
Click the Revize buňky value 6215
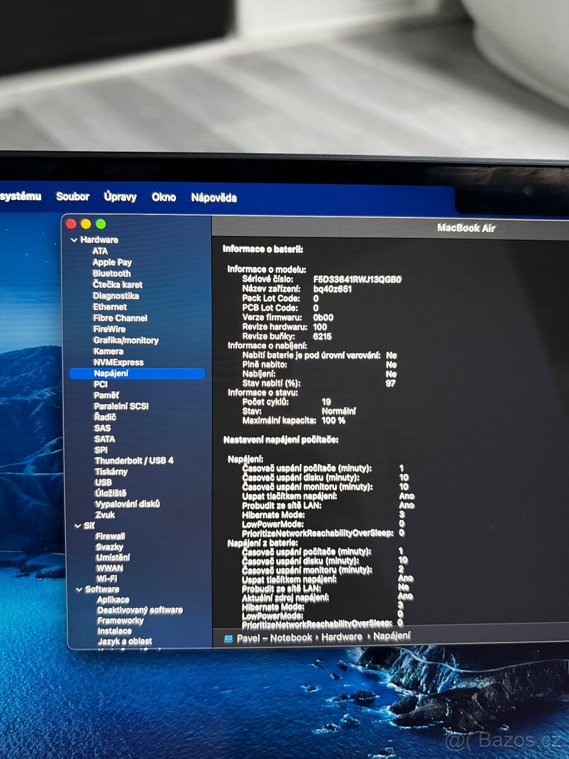[x=322, y=336]
